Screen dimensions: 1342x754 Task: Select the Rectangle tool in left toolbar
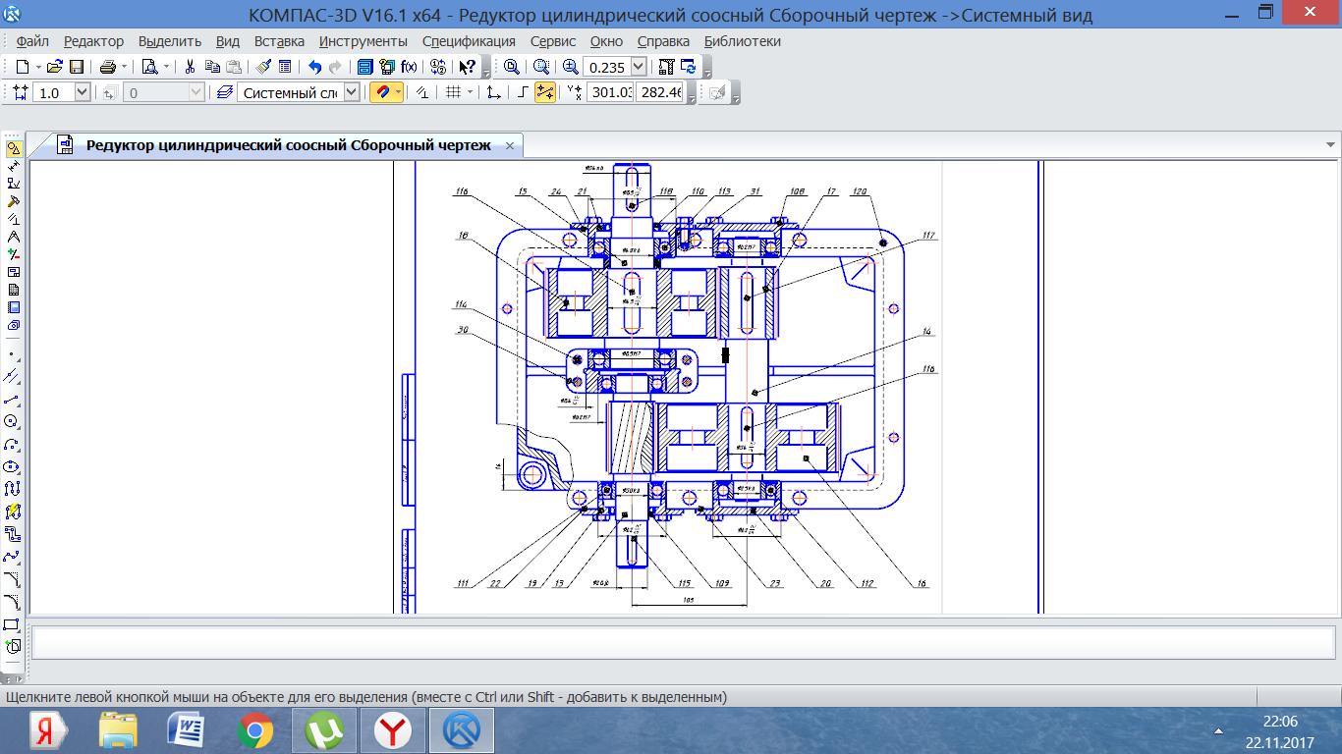(13, 624)
